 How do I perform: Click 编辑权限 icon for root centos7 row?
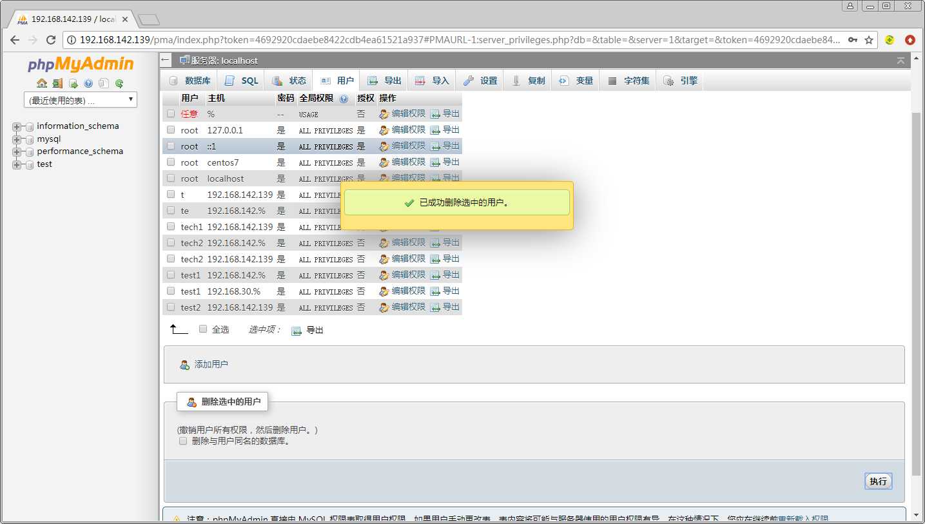[384, 162]
